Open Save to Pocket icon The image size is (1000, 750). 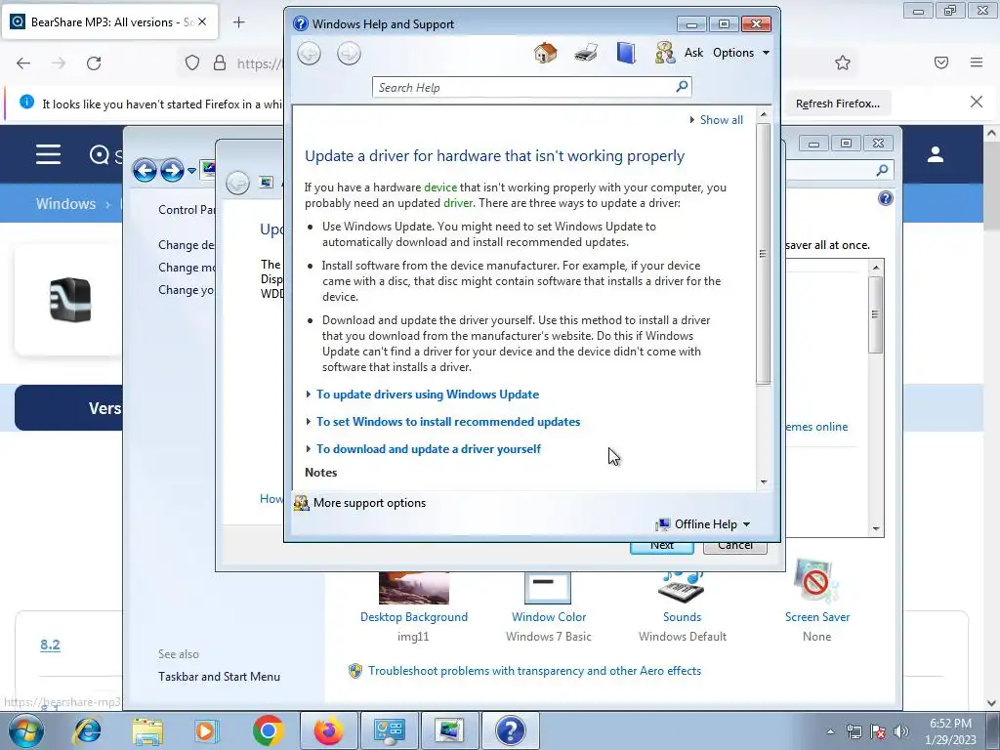click(941, 62)
